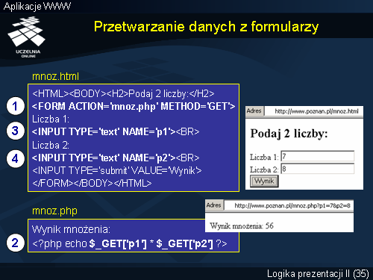Click the INPUT NAME='p1' code line

tap(116, 131)
